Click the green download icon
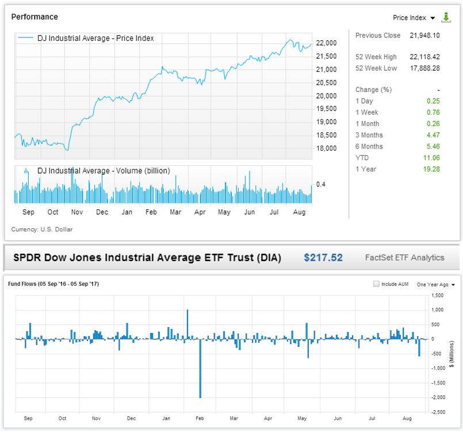The height and width of the screenshot is (432, 463). point(446,17)
